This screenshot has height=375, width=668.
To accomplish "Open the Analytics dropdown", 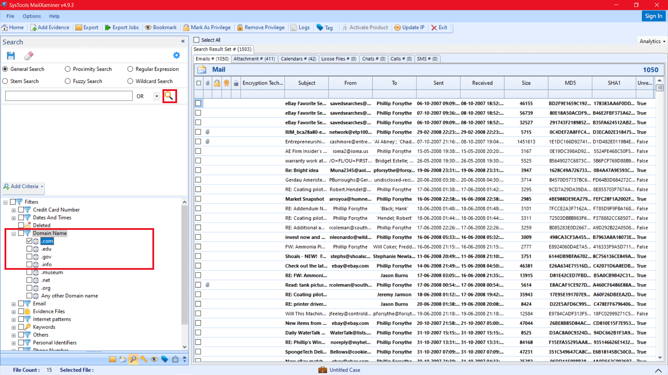I will (652, 41).
